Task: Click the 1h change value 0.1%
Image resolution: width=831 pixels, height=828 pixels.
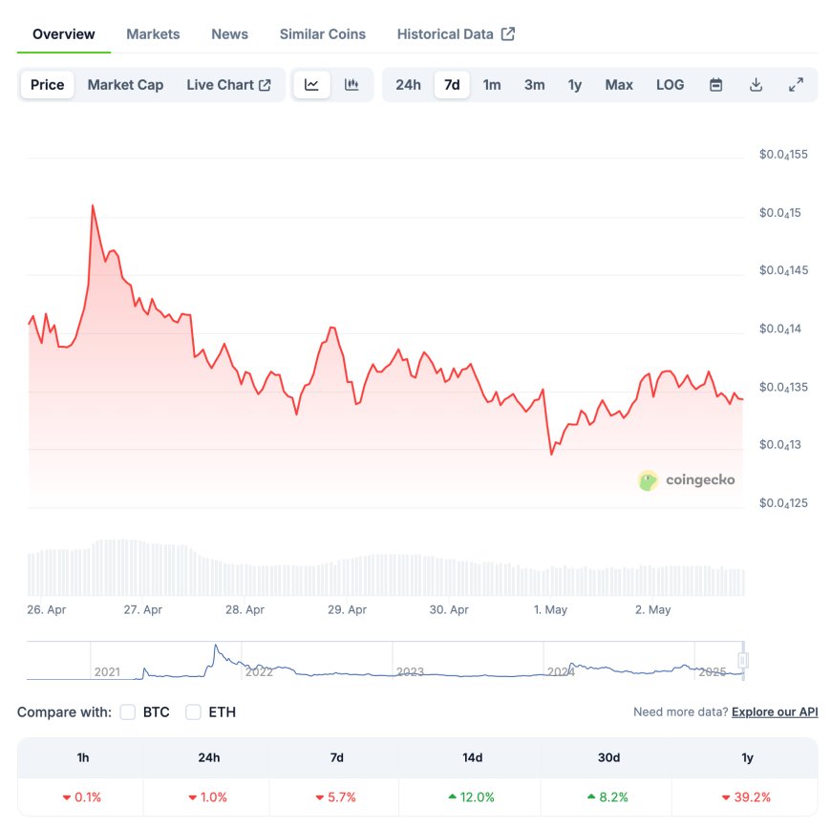Action: (x=81, y=797)
